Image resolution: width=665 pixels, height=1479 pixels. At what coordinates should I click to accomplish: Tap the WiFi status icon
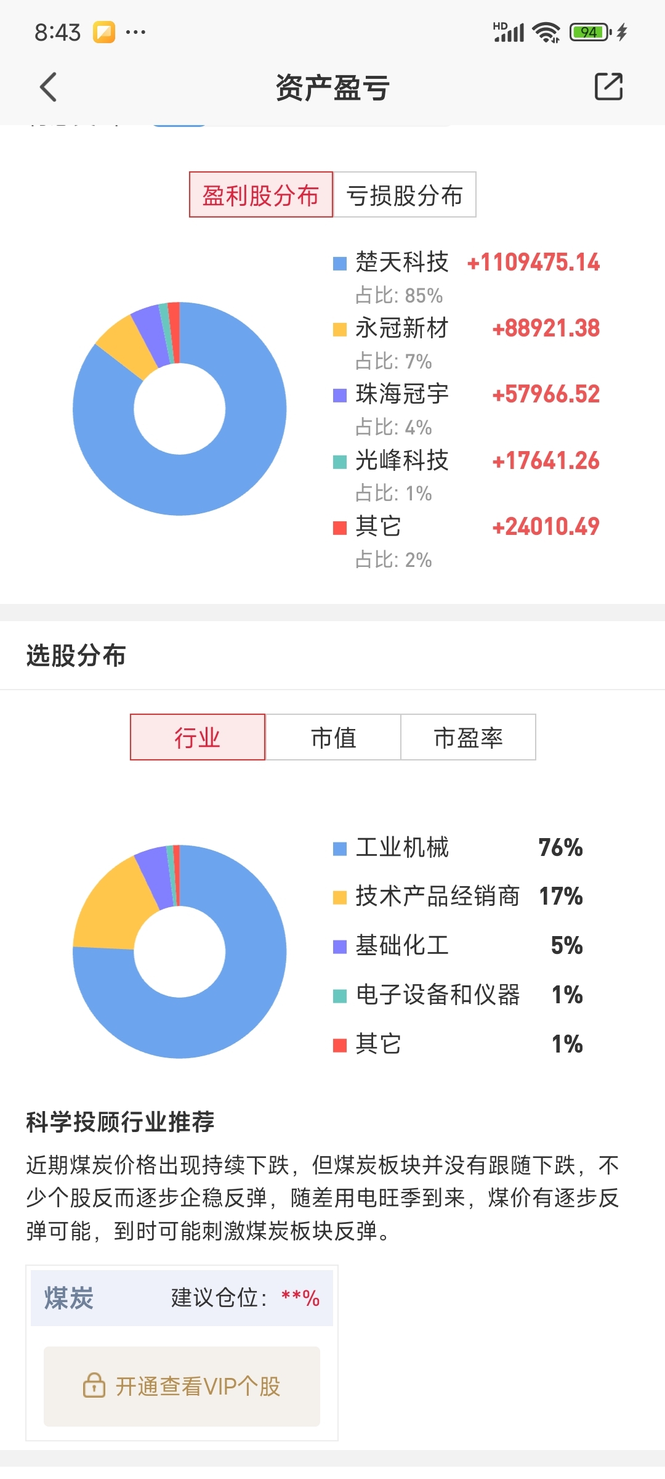pyautogui.click(x=546, y=31)
